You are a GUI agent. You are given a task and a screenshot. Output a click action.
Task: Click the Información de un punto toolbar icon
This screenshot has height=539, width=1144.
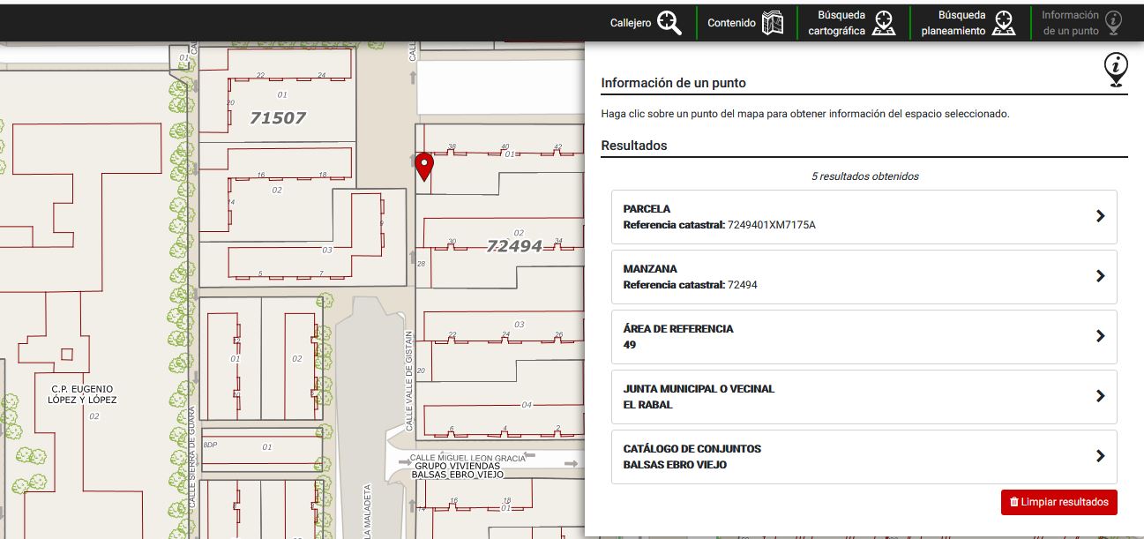1114,23
